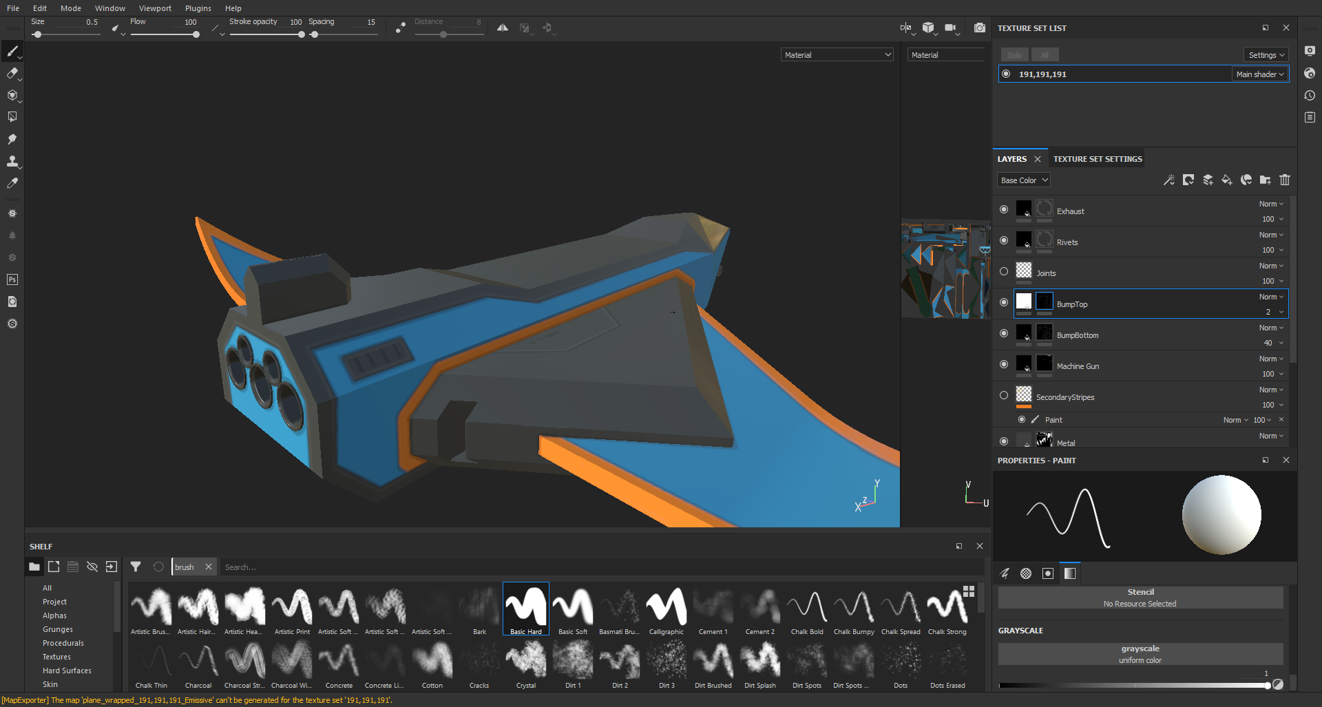Open the History clock icon on right sidebar
Image resolution: width=1322 pixels, height=707 pixels.
pyautogui.click(x=1310, y=96)
